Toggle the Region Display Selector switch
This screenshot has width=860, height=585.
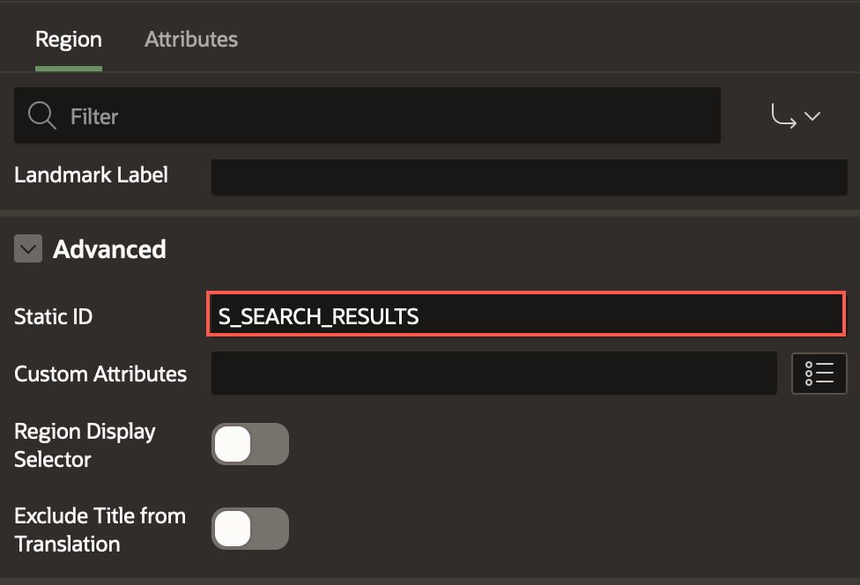point(250,444)
